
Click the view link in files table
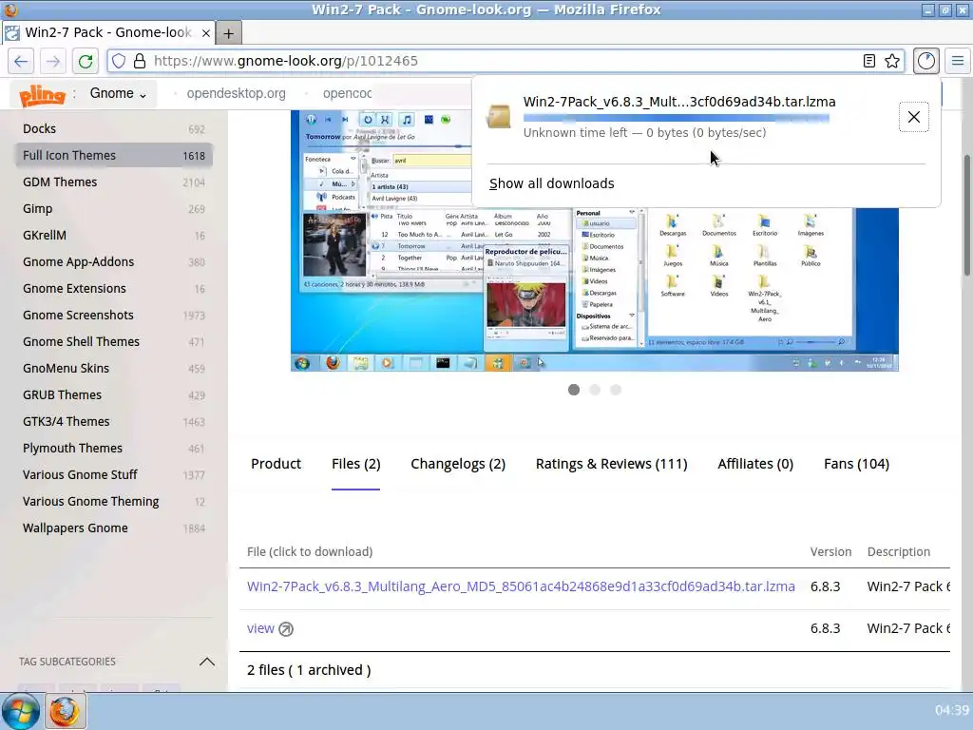pyautogui.click(x=260, y=628)
